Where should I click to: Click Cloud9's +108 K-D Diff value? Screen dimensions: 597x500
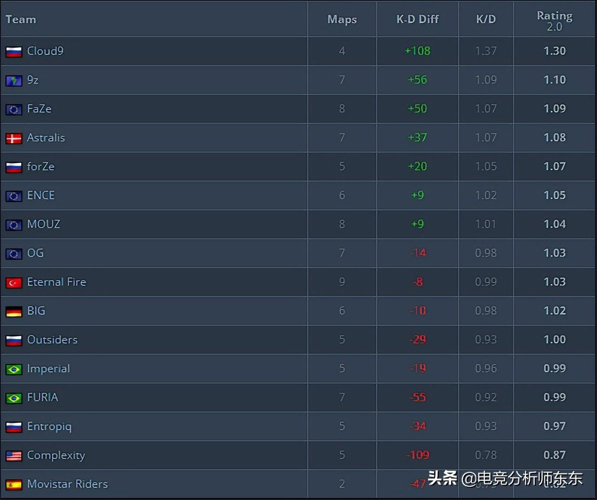tap(417, 51)
